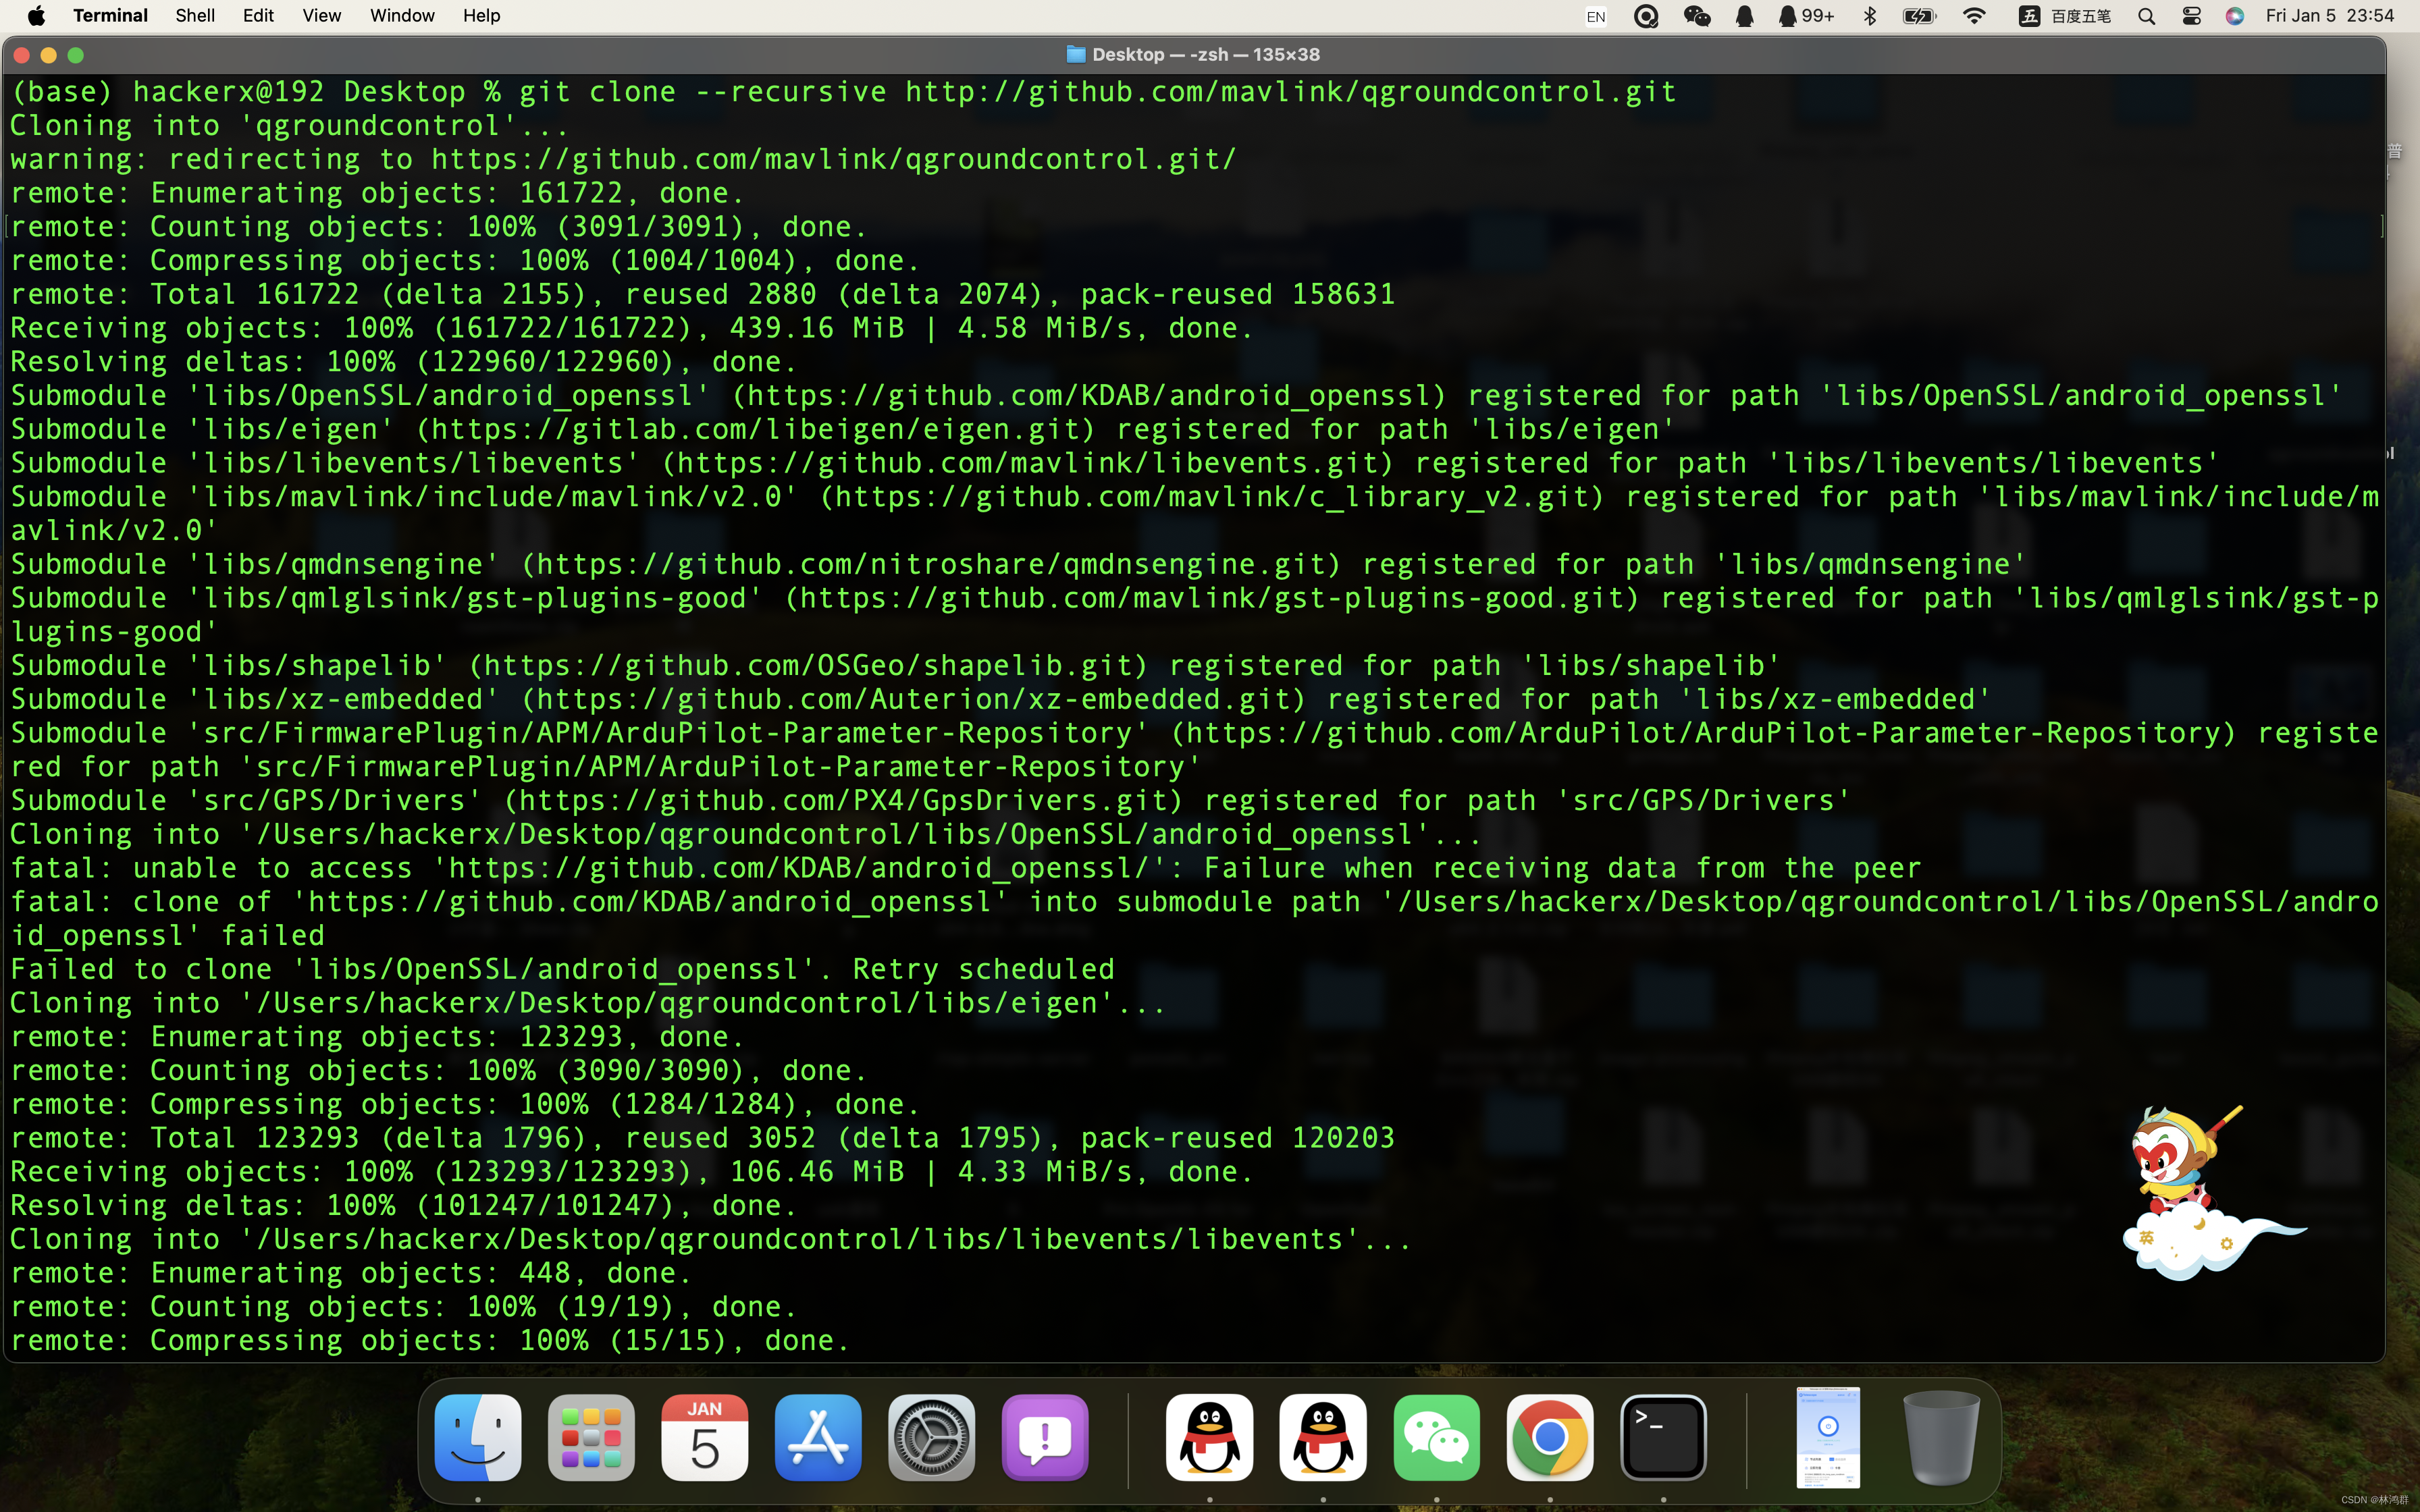This screenshot has height=1512, width=2420.
Task: Click the 'Receiving objects: 100% (123293/123293)' line
Action: 632,1172
